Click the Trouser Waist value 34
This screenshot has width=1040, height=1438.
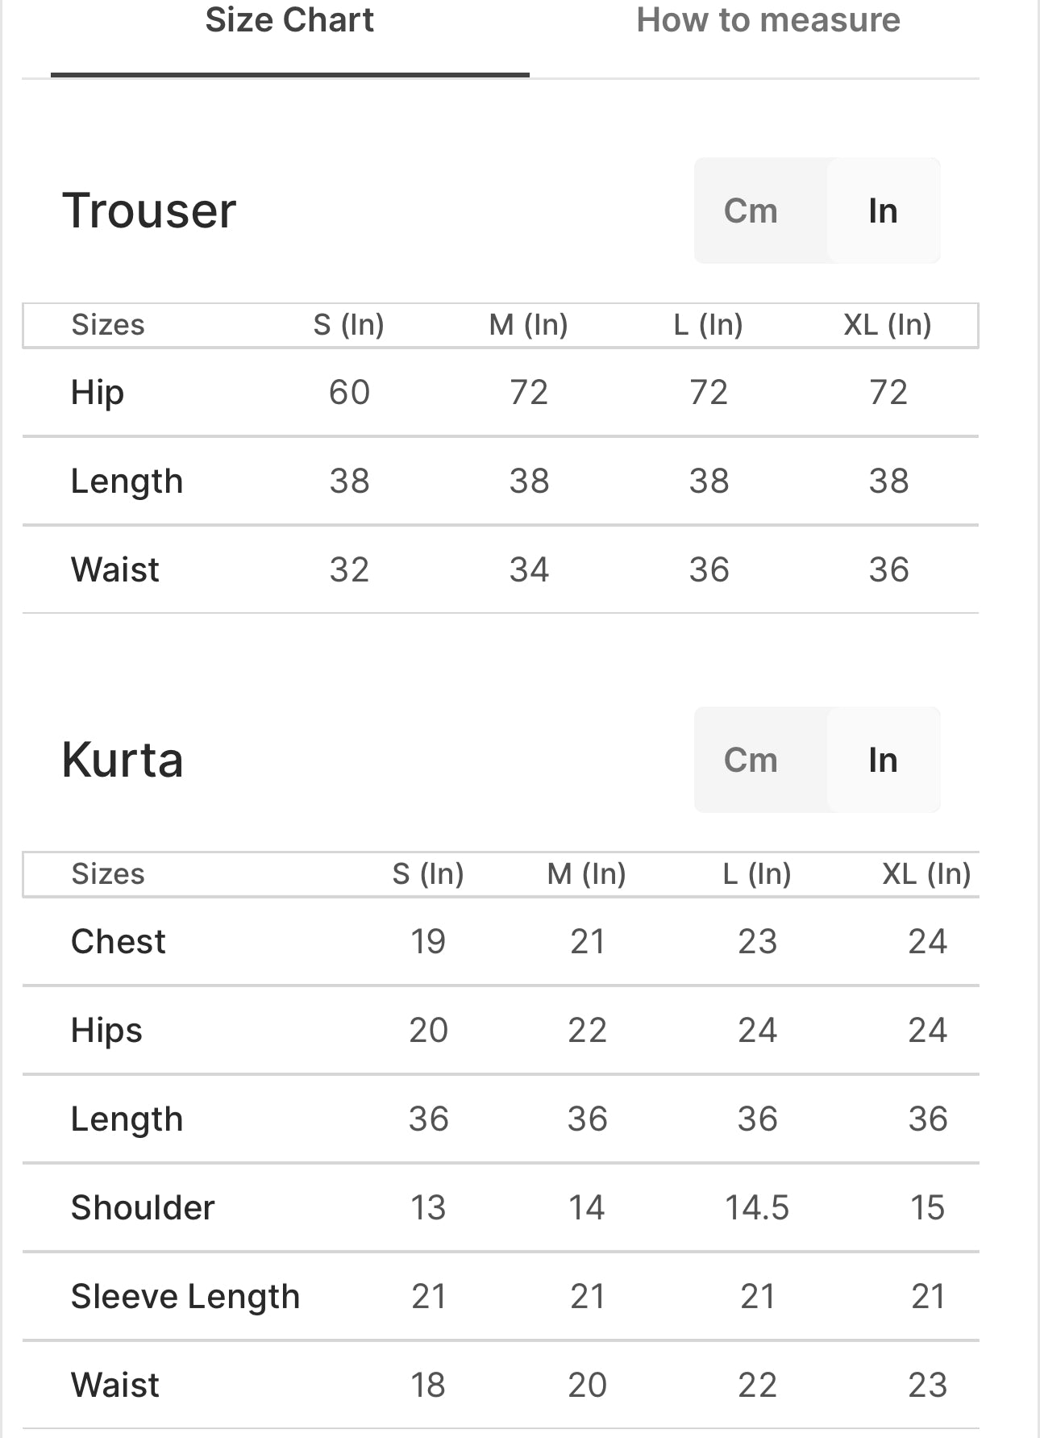pos(529,570)
